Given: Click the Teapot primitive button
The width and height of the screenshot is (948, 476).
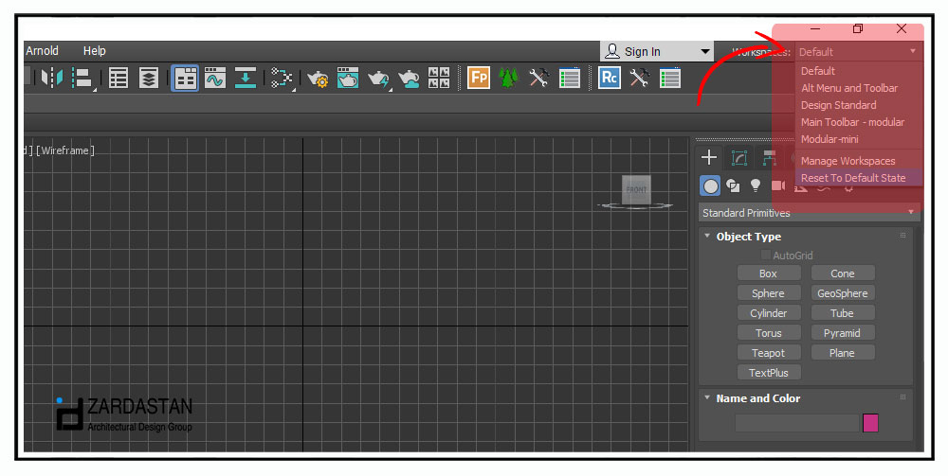Looking at the screenshot, I should [x=769, y=353].
